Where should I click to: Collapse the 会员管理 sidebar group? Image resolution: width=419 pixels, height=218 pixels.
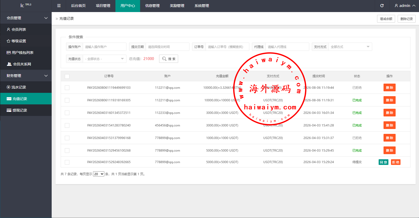26,18
